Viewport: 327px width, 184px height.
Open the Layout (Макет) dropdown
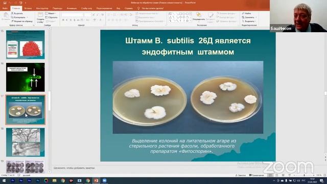(x=51, y=13)
